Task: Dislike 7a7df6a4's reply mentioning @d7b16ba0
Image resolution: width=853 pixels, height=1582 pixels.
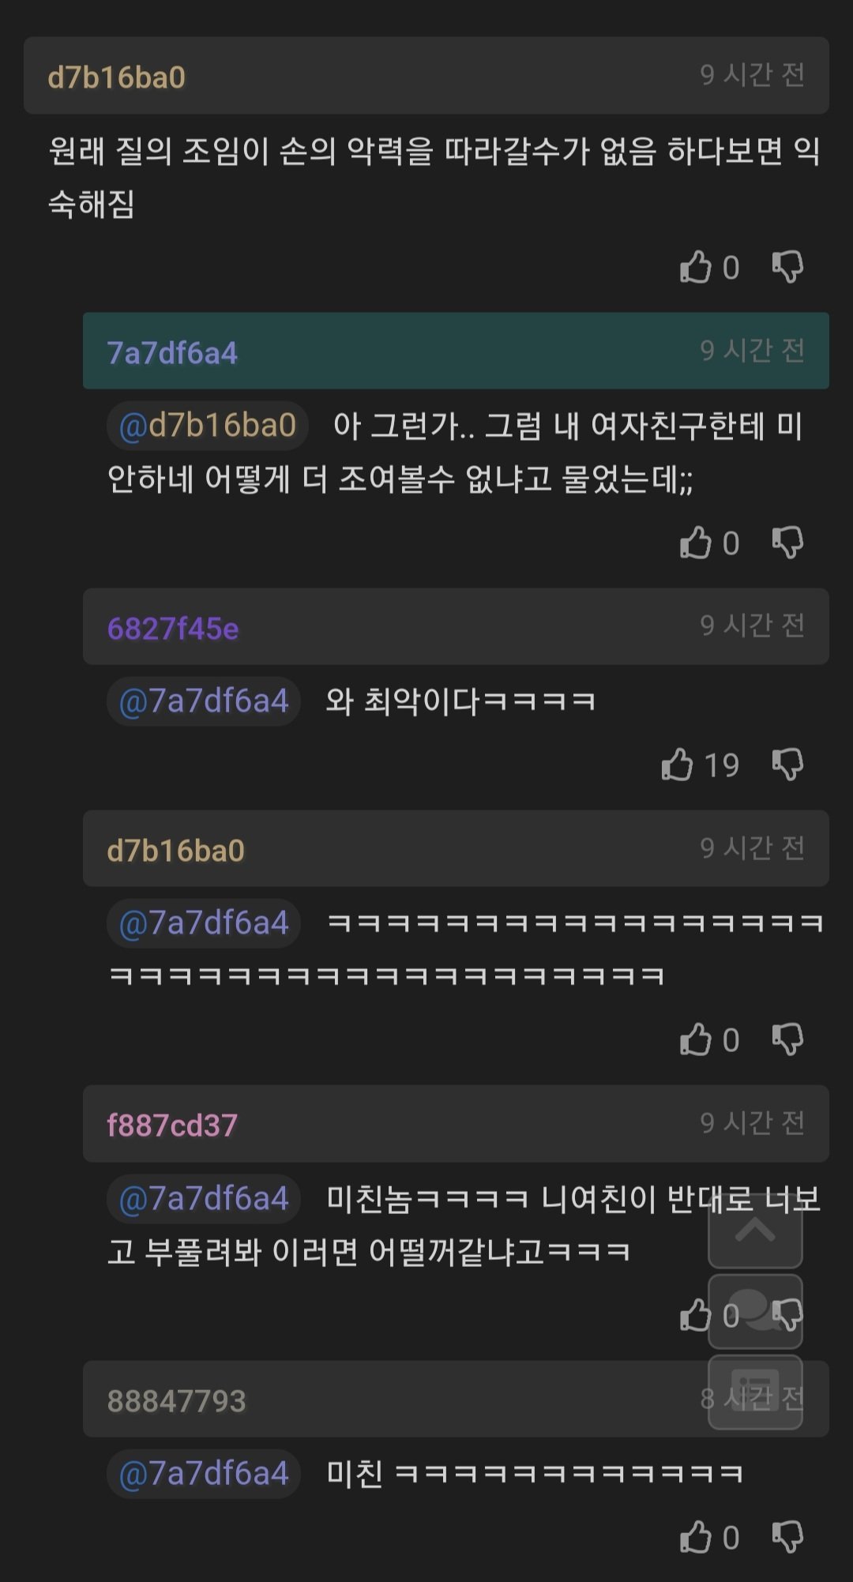Action: [787, 543]
